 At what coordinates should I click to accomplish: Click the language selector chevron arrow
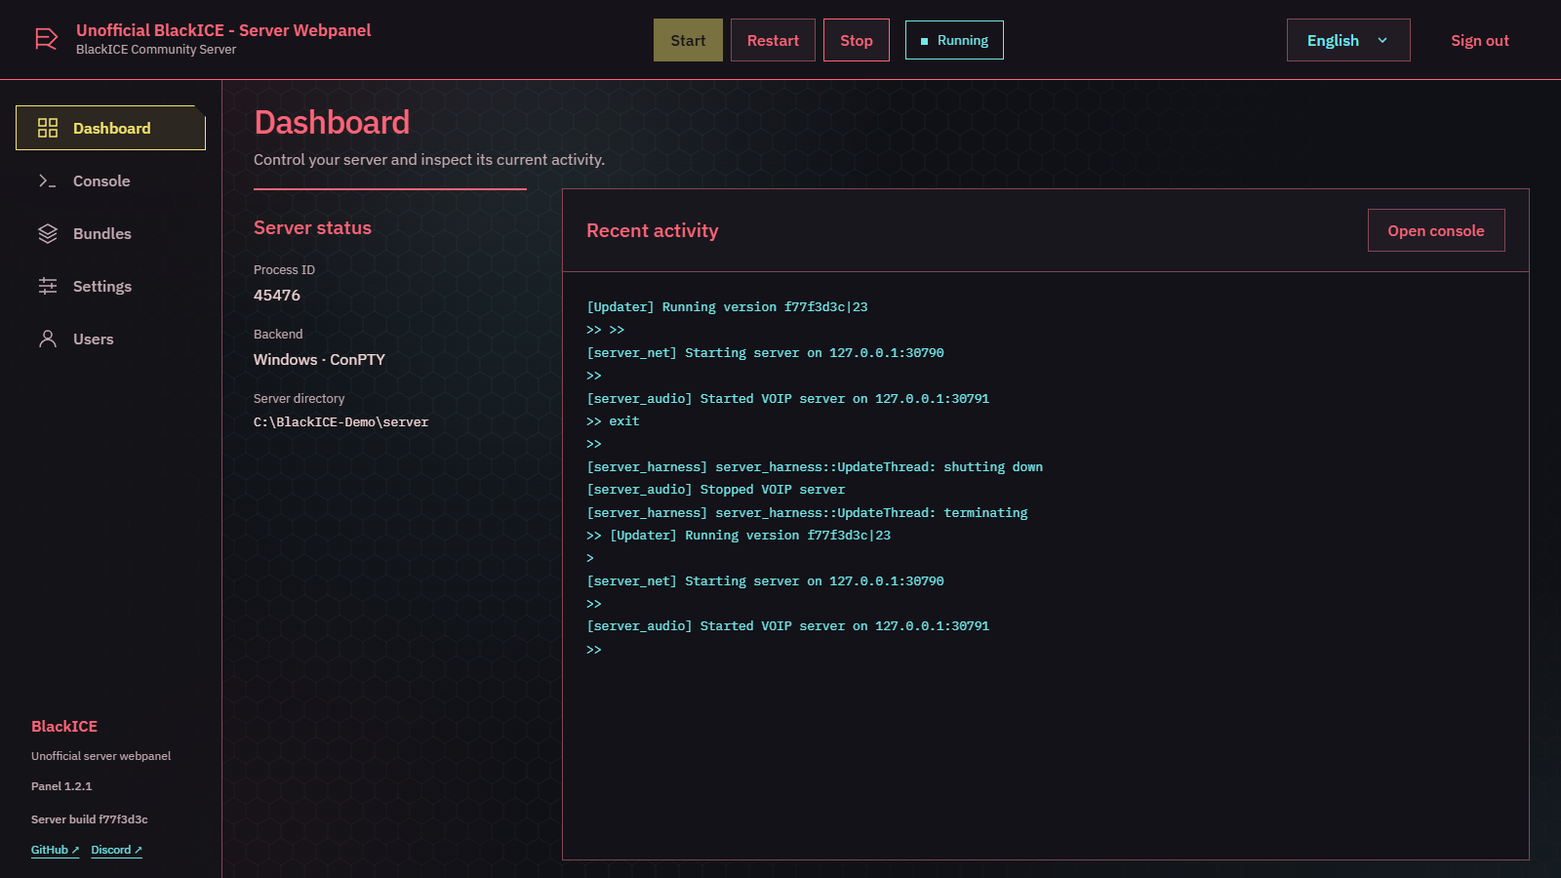click(x=1382, y=40)
